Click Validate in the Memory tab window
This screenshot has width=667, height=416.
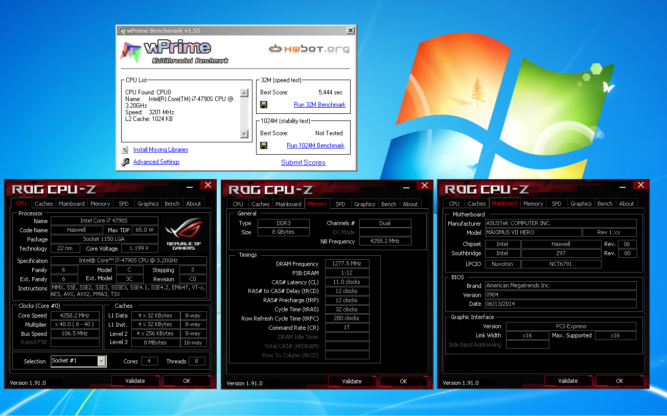352,381
